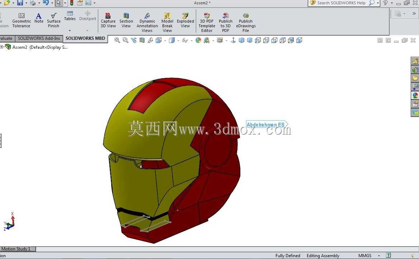Image resolution: width=419 pixels, height=259 pixels.
Task: Expand the Assem2 tree node
Action: click(1, 47)
